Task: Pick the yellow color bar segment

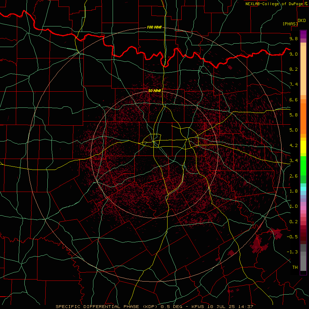Action: point(303,147)
